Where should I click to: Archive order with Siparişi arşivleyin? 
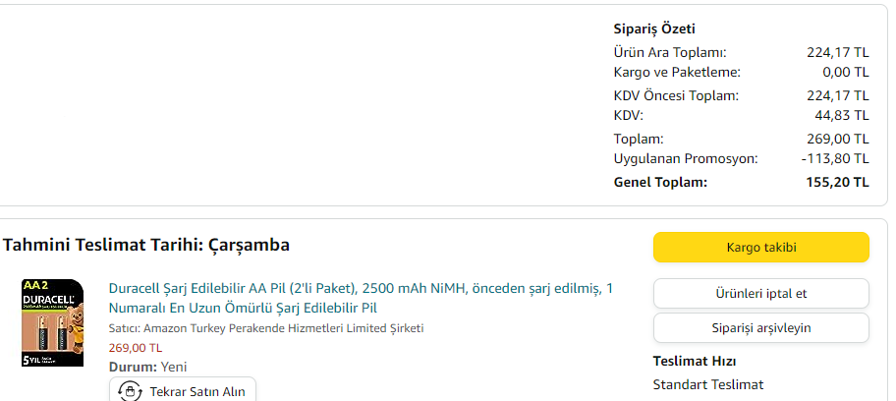(x=760, y=328)
